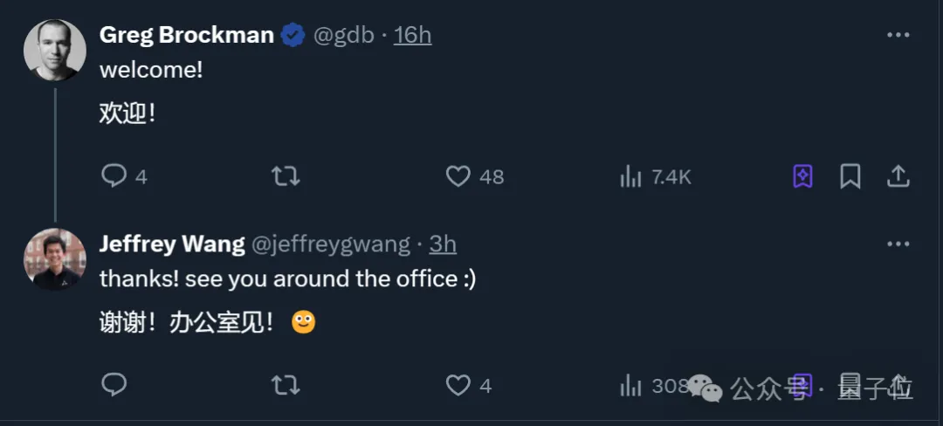Open the 3h timestamp on Jeffrey's tweet
The image size is (943, 426).
pos(443,244)
